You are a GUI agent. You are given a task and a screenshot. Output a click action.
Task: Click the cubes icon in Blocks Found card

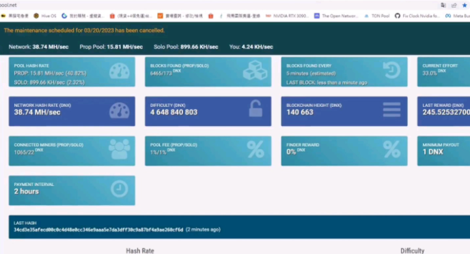[x=255, y=71]
